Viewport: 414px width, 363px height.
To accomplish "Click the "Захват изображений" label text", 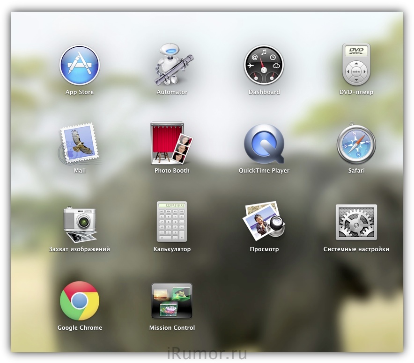I will (x=80, y=249).
